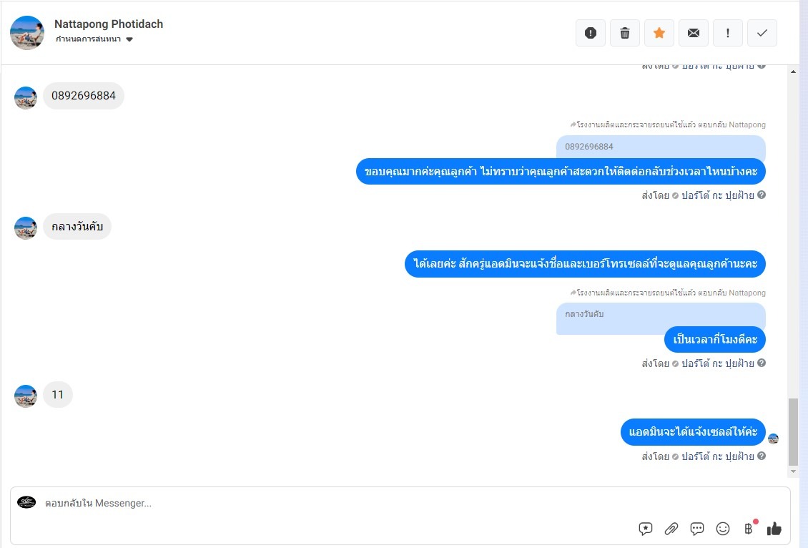
Task: Open the baht payment request icon
Action: click(x=749, y=529)
